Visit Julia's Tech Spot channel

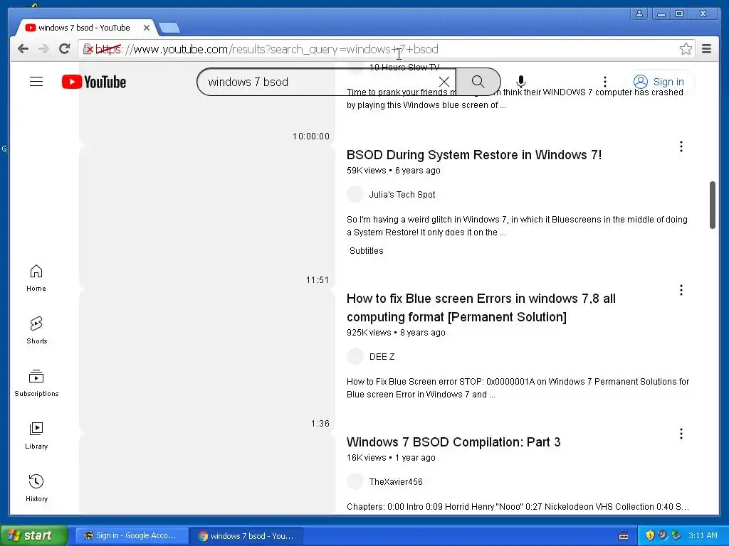point(402,195)
